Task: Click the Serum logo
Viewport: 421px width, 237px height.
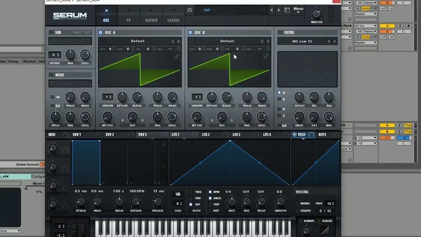Action: [x=70, y=16]
